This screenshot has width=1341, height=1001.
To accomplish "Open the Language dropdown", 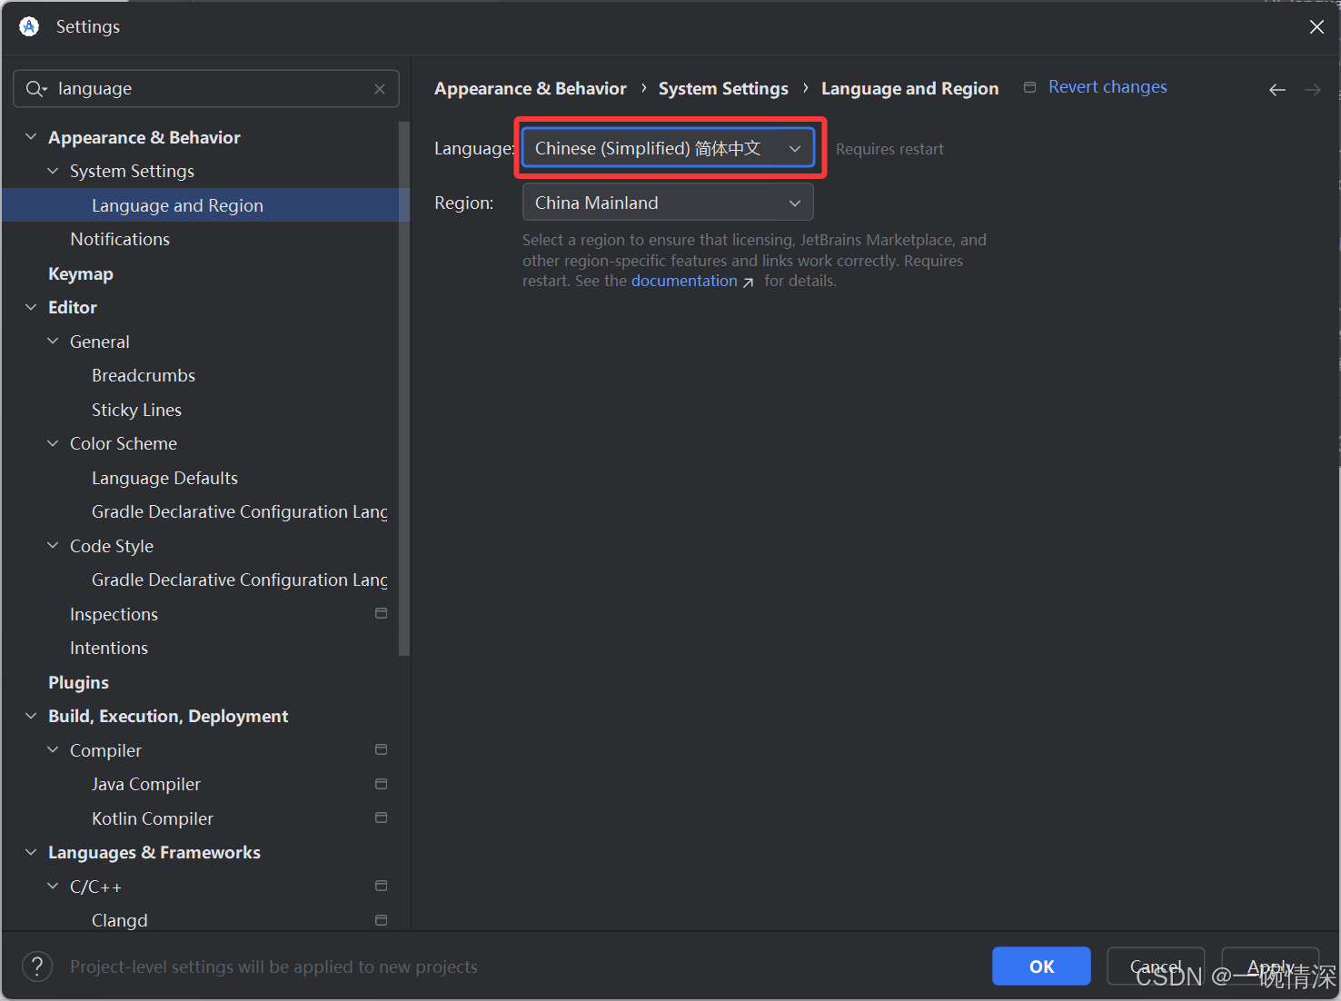I will (x=668, y=148).
